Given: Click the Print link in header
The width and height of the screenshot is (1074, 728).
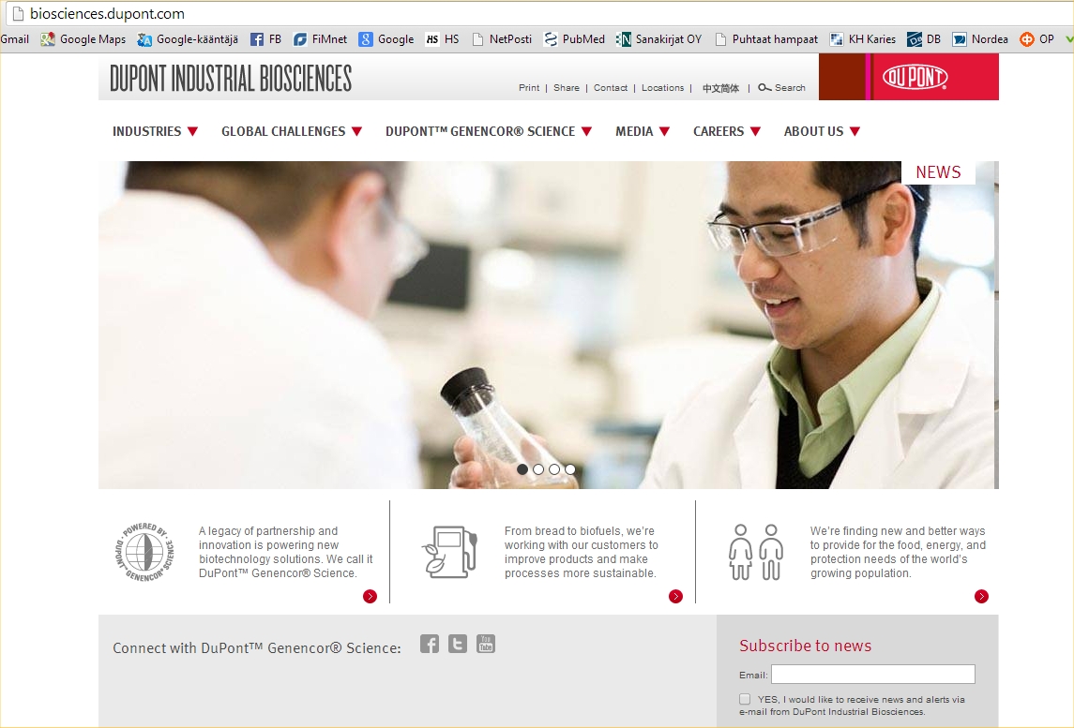Looking at the screenshot, I should click(529, 87).
